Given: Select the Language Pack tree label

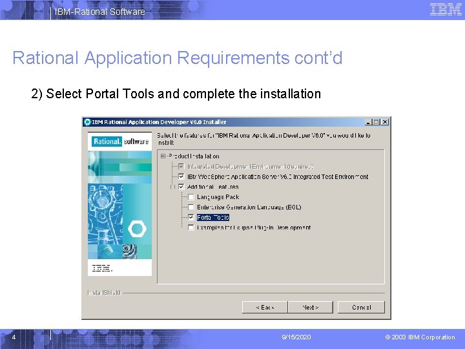Looking at the screenshot, I should tap(218, 197).
